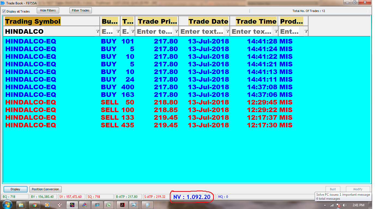The width and height of the screenshot is (376, 209).
Task: Open the Windows Start menu
Action: pyautogui.click(x=7, y=205)
